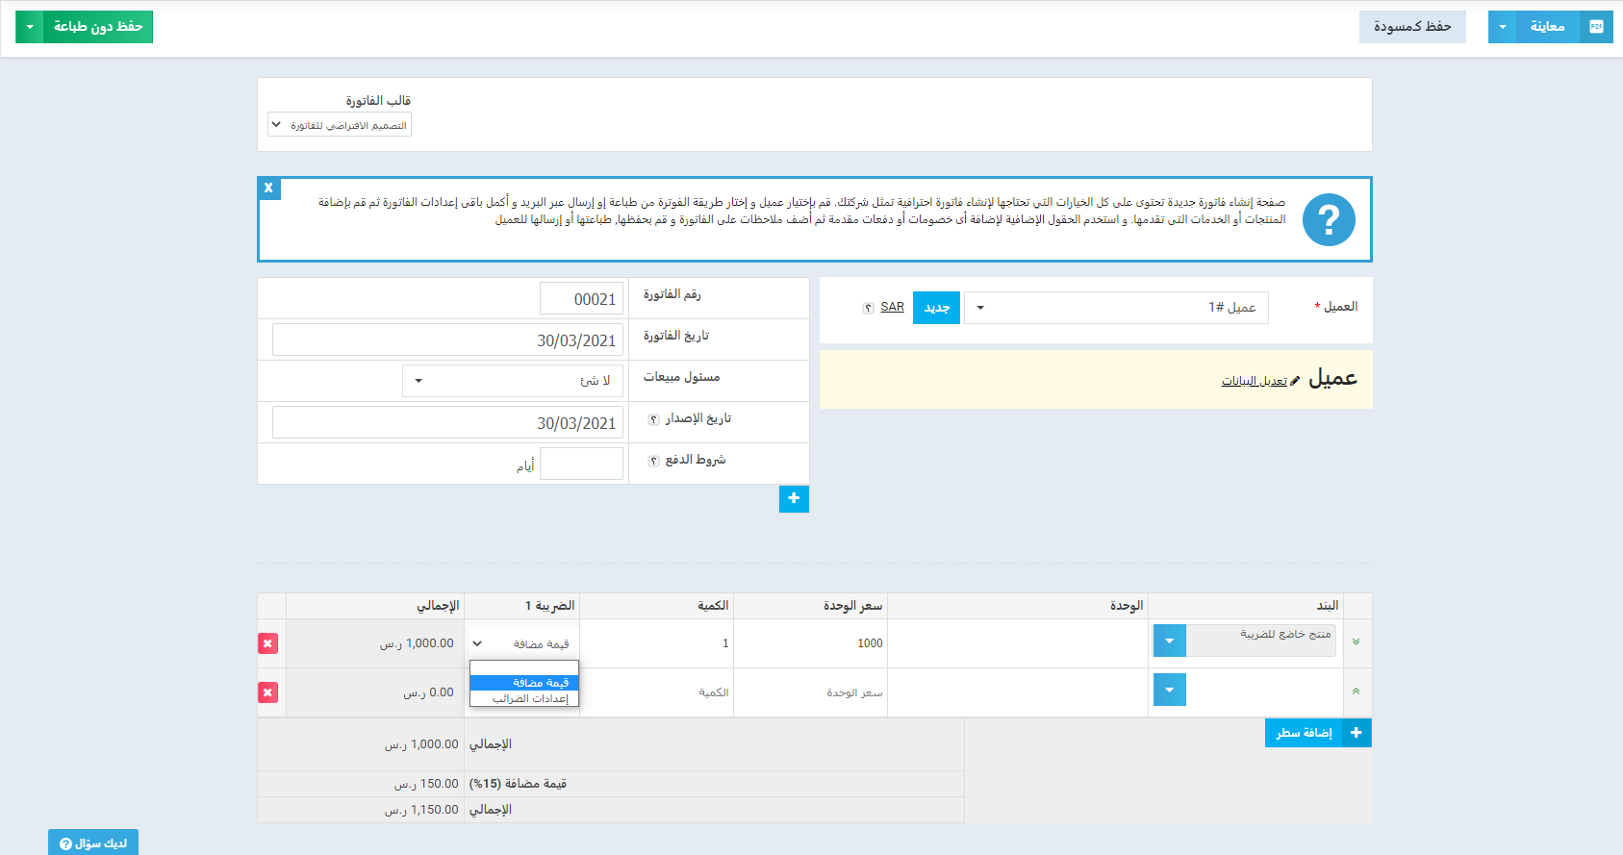1623x855 pixels.
Task: Click move-down arrow on first item row
Action: (x=1356, y=642)
